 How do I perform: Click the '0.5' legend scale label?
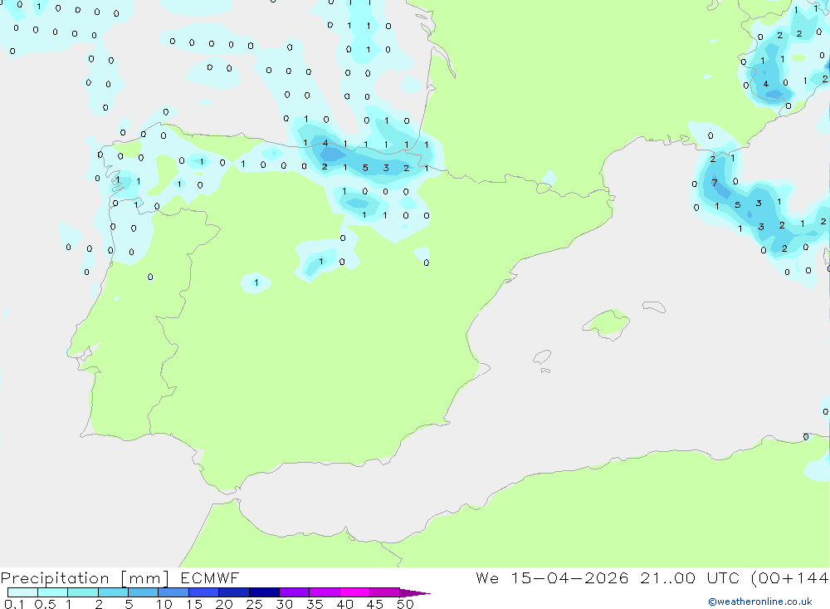45,604
